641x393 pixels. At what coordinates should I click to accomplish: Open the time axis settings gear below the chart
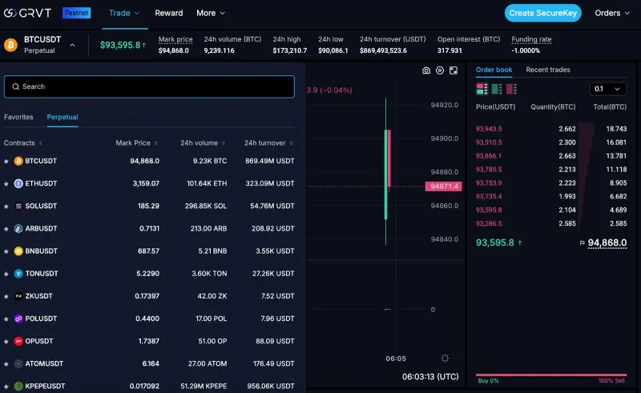[x=445, y=358]
